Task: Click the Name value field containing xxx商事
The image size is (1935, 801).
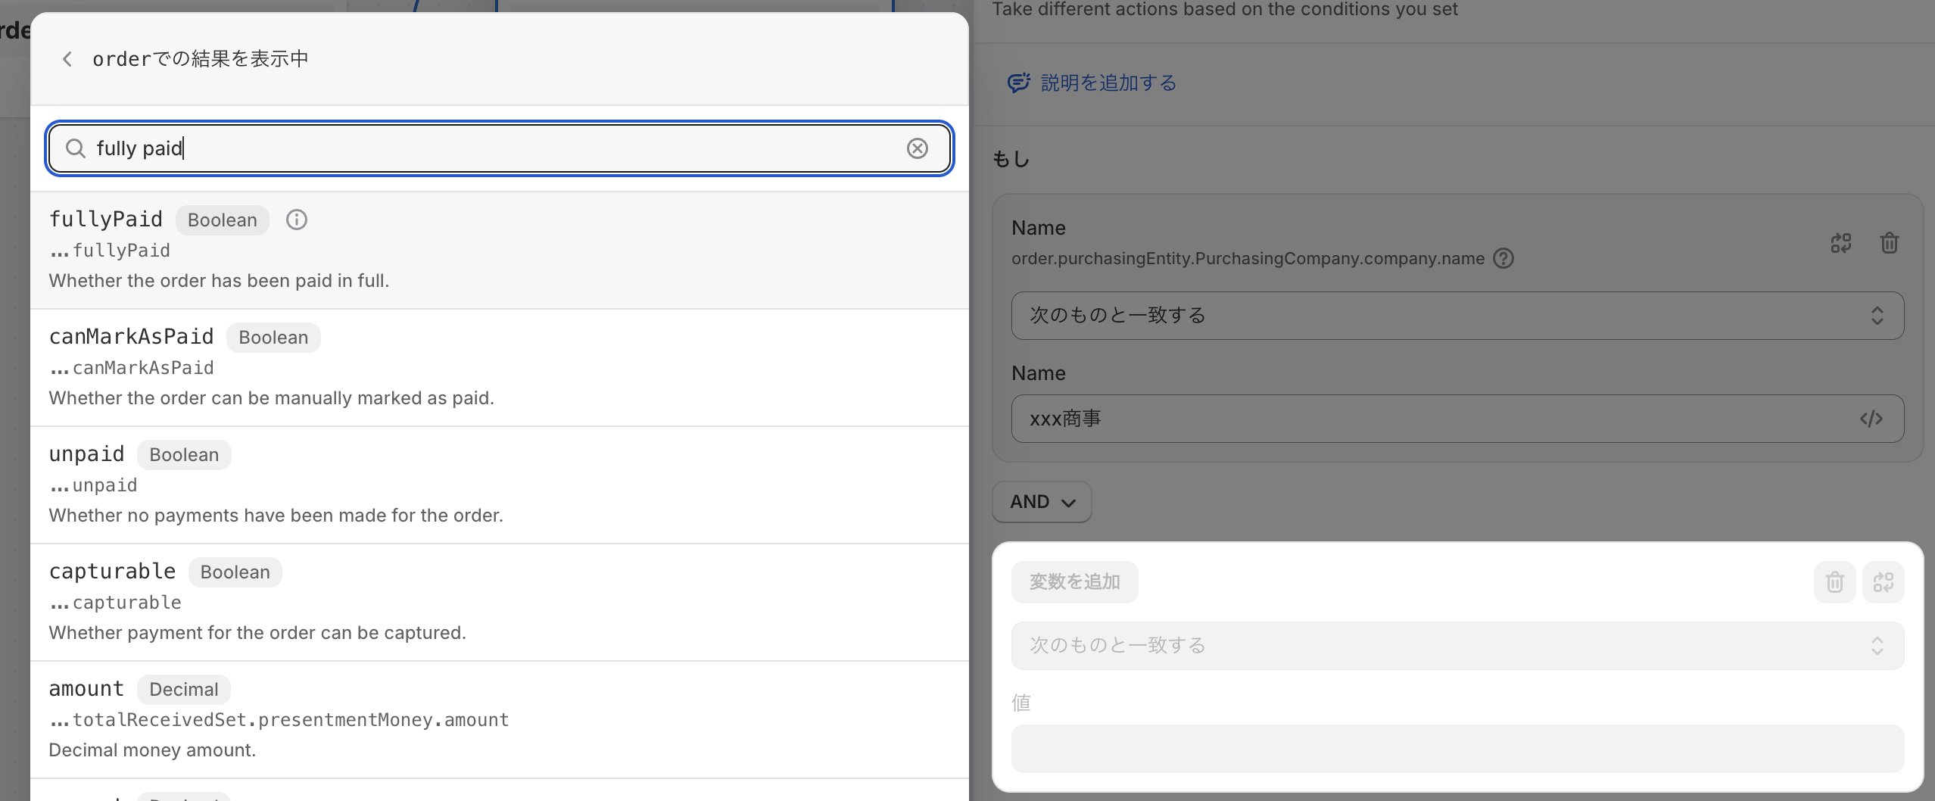Action: pos(1457,419)
